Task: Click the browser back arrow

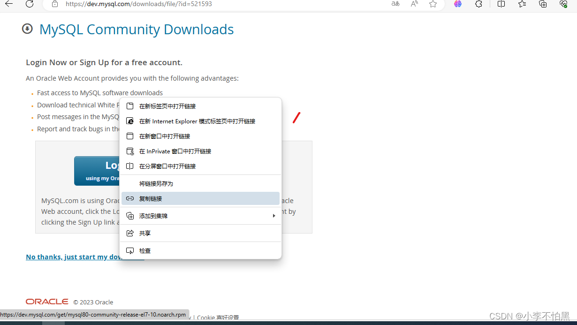Action: 10,5
